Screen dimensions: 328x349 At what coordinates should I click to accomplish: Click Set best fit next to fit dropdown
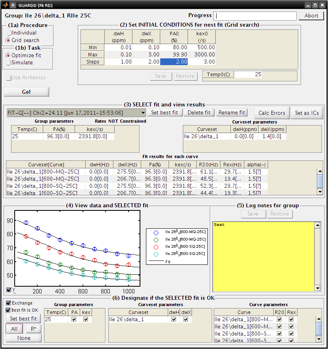click(x=165, y=113)
